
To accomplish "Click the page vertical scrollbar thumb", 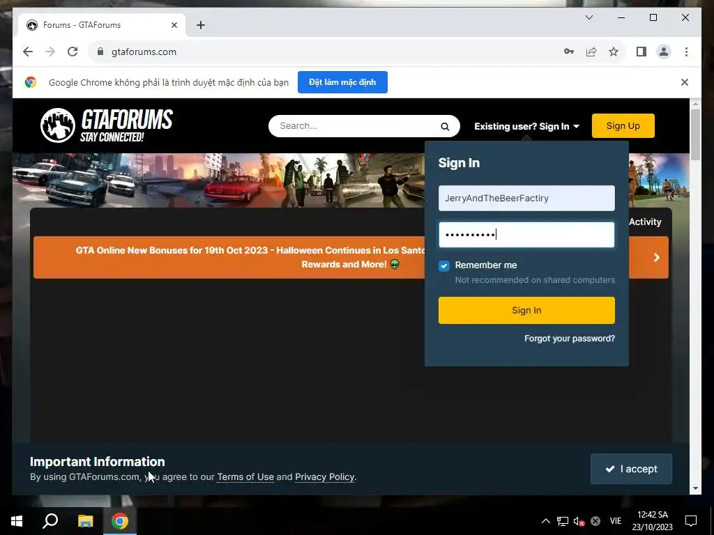I will (695, 134).
